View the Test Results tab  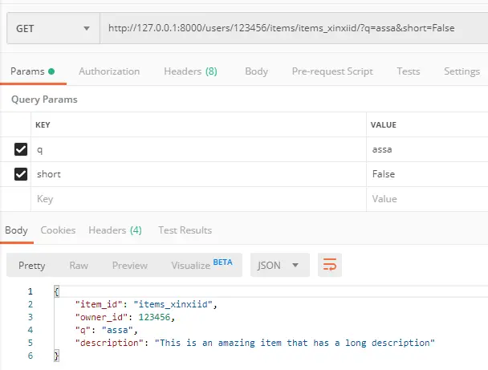click(185, 230)
